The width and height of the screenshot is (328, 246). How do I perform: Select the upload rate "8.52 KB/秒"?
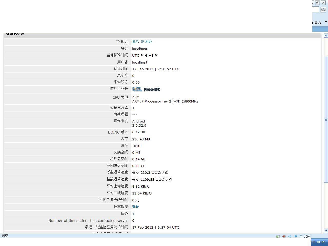[x=141, y=186]
